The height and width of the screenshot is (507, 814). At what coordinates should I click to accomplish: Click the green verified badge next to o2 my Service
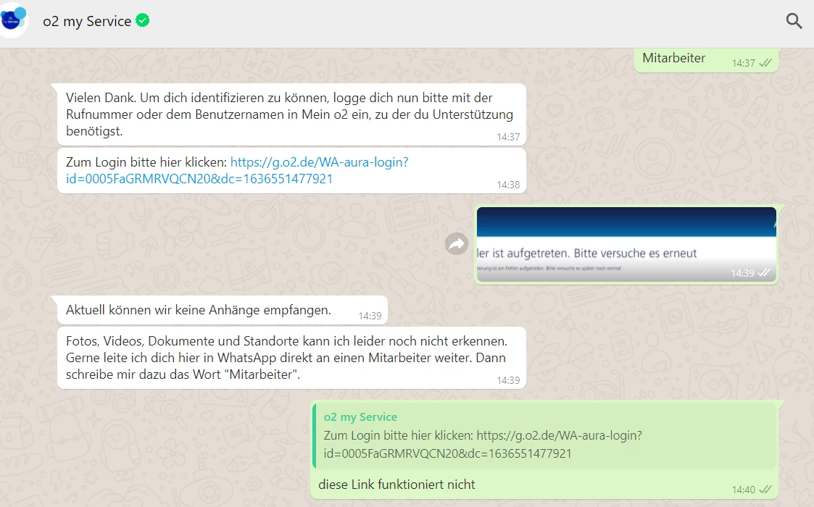(143, 20)
